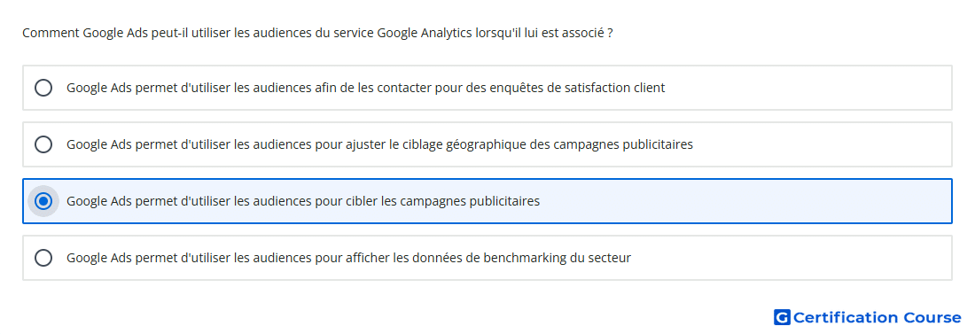
Task: Click empty area of the benchmarking answer card
Action: 790,258
